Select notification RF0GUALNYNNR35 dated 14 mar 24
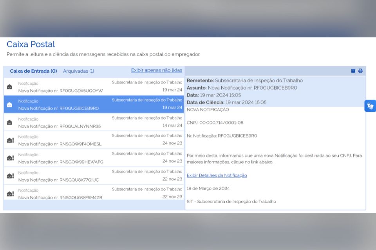This screenshot has height=250, width=376. point(94,122)
